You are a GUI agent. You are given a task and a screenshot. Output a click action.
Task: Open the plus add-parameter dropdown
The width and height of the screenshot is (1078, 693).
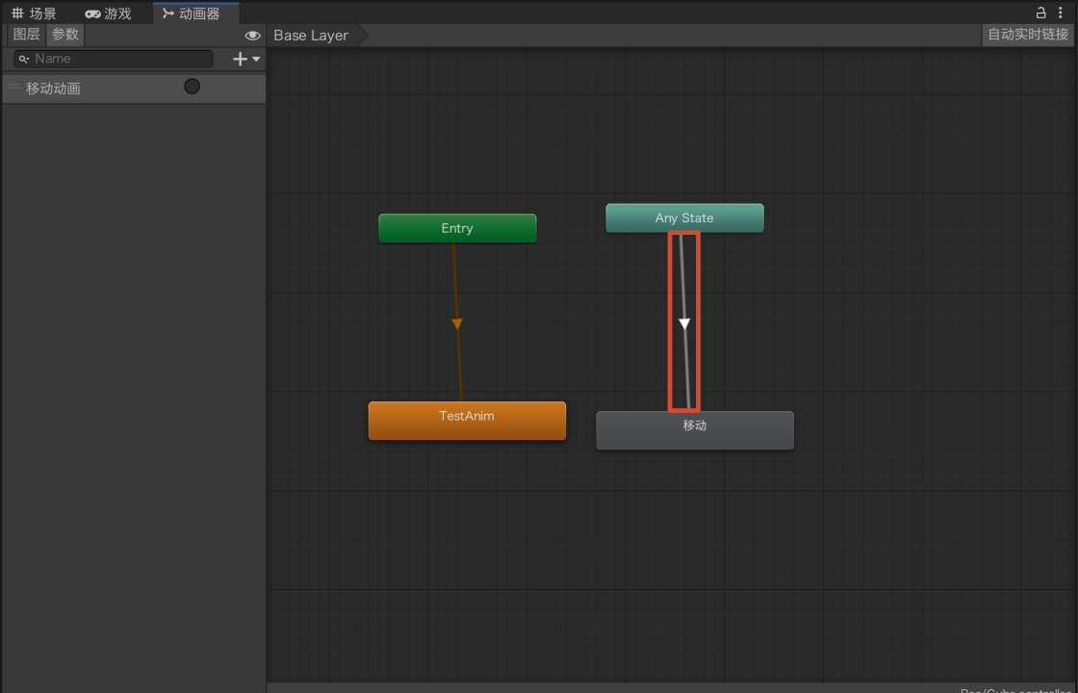click(x=246, y=59)
